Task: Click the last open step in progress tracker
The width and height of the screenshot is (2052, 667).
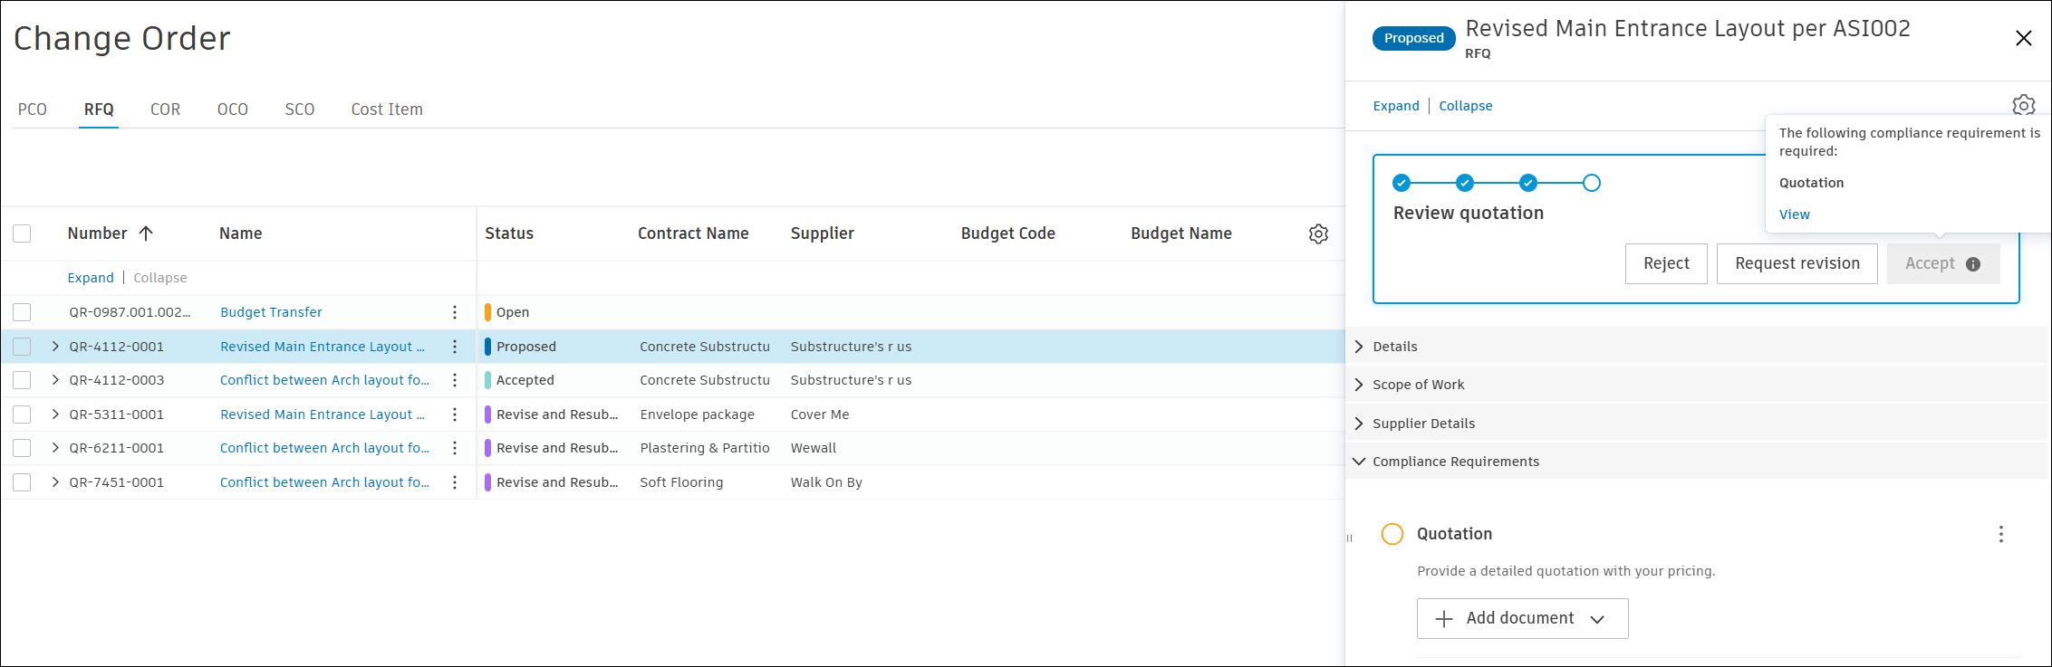Action: point(1591,183)
